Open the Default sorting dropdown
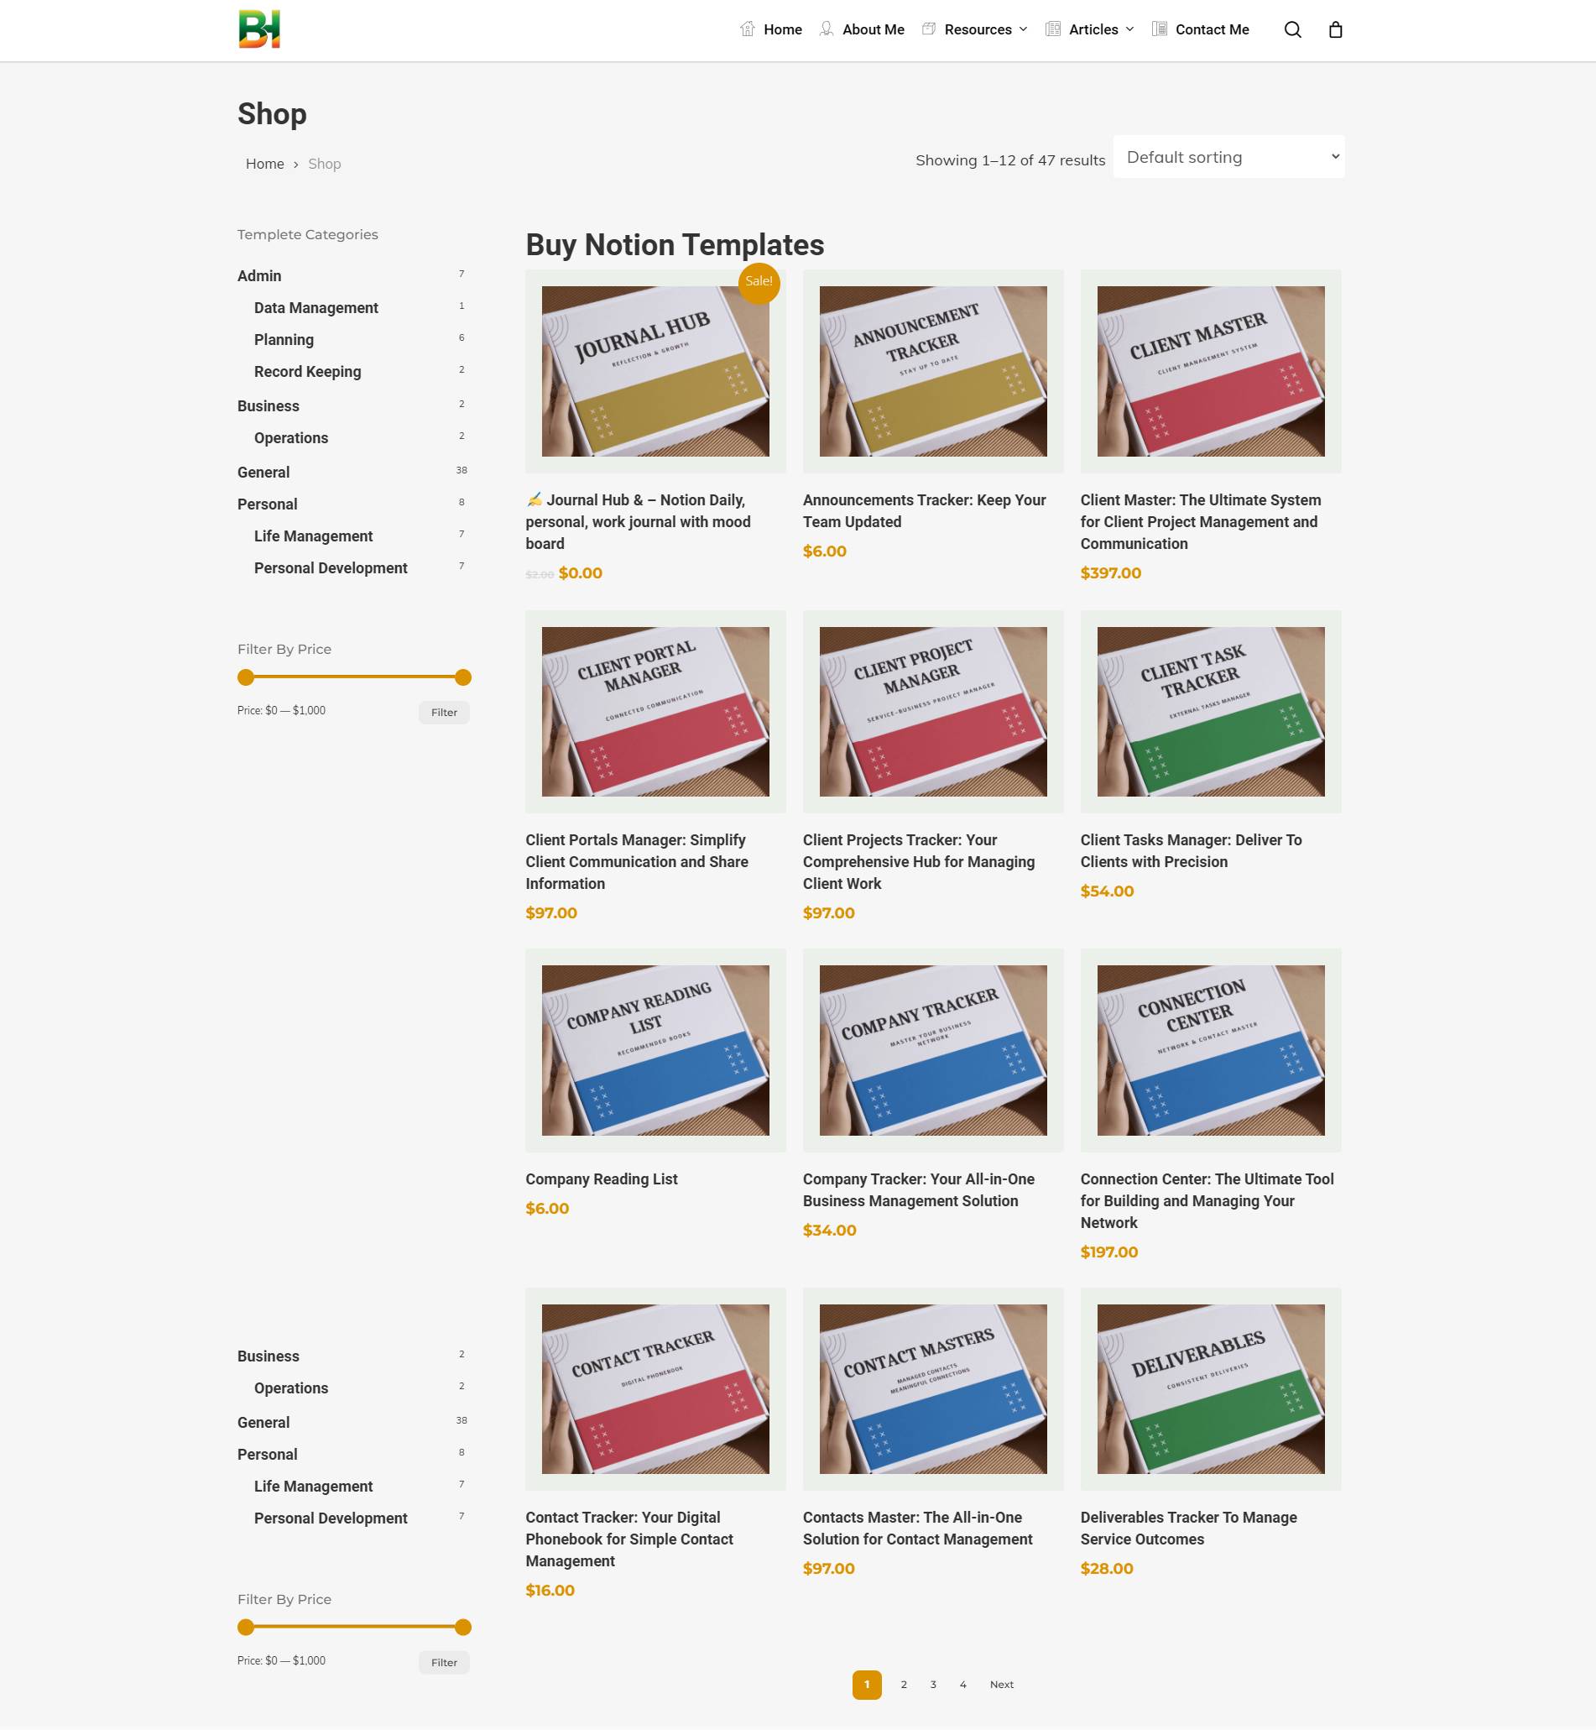 tap(1228, 157)
